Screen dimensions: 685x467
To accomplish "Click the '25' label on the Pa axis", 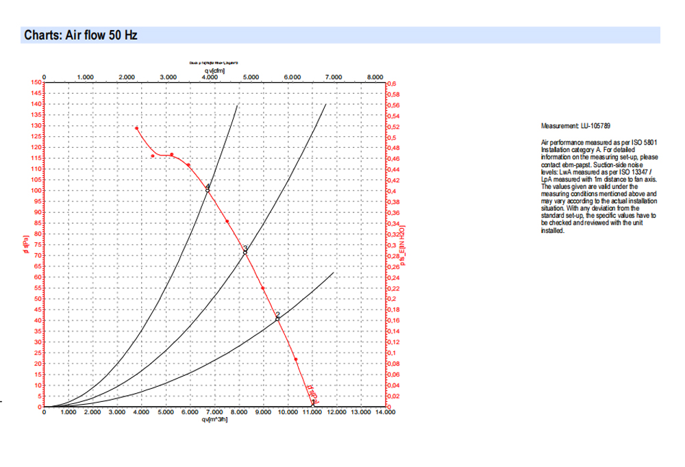I will 38,353.
